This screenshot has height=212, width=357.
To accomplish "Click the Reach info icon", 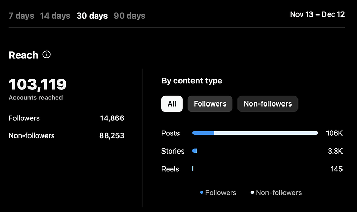I will coord(47,54).
